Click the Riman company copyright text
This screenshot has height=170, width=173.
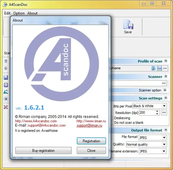(57, 117)
